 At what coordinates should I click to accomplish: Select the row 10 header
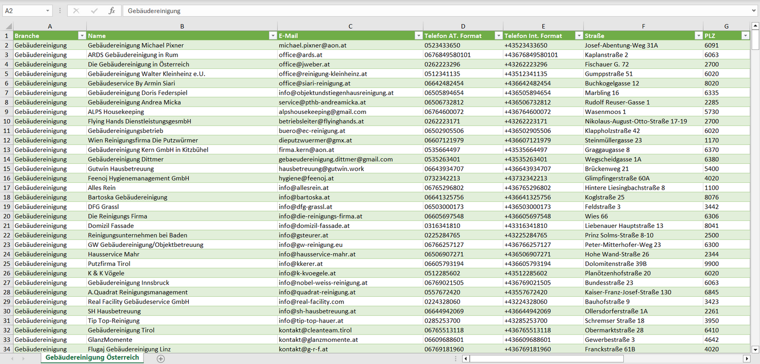(x=7, y=121)
